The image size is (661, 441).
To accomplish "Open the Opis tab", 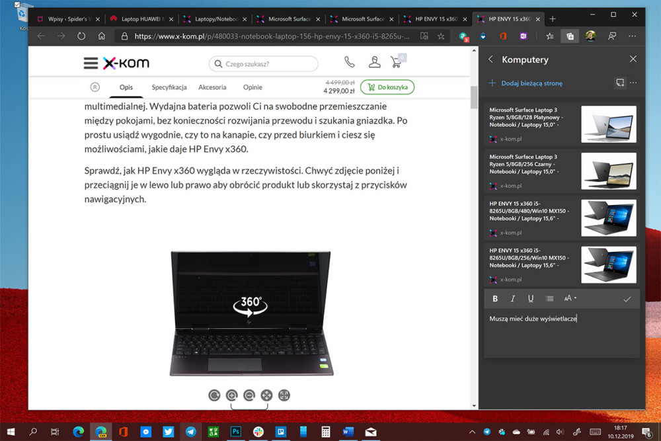I will [x=126, y=87].
